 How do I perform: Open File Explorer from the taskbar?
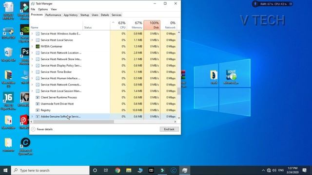pyautogui.click(x=129, y=170)
